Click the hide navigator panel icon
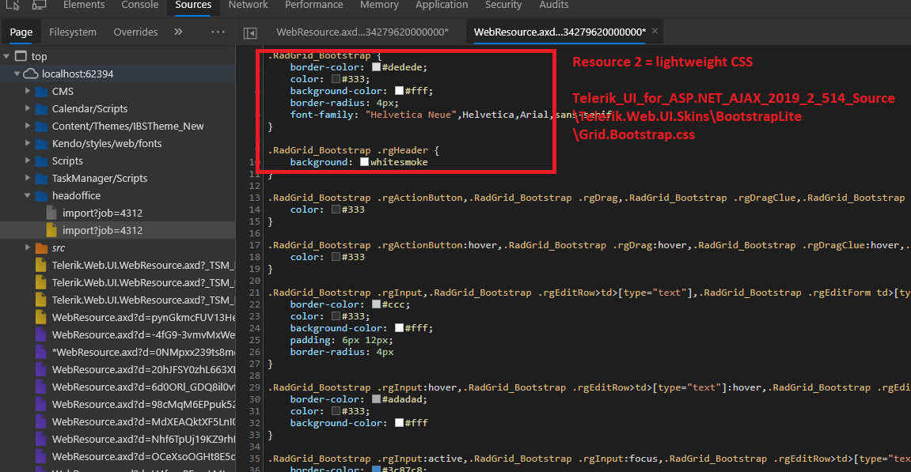The height and width of the screenshot is (472, 911). pos(250,32)
